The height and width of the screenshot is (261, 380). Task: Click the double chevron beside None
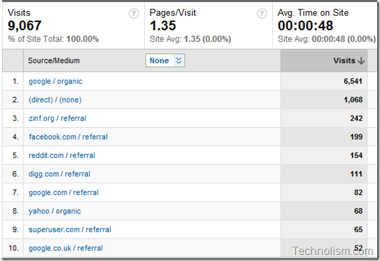[x=178, y=60]
